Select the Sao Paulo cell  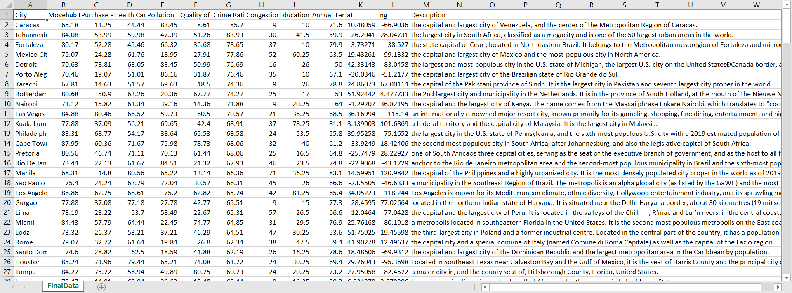click(31, 183)
